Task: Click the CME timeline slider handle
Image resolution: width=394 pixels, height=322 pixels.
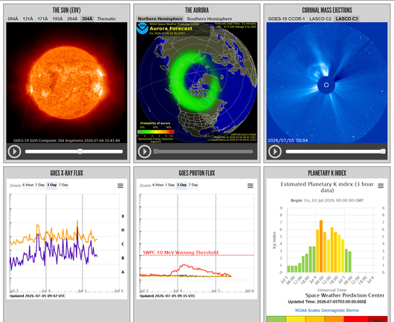Action: click(383, 151)
